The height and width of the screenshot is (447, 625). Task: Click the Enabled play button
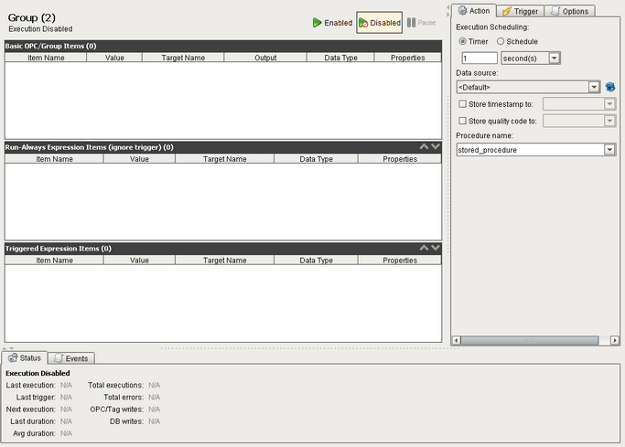(332, 23)
